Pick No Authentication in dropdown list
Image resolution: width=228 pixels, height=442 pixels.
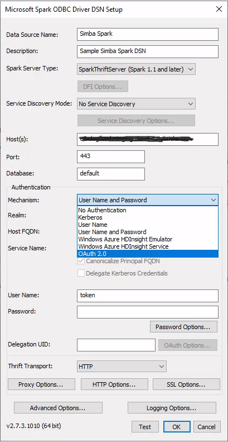(x=147, y=210)
